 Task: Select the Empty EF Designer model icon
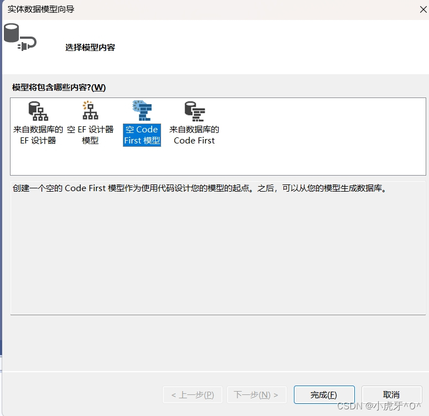[90, 110]
